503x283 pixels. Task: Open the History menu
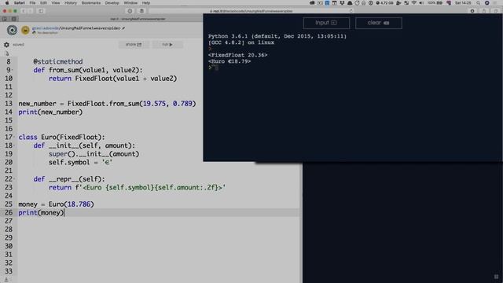coord(71,3)
